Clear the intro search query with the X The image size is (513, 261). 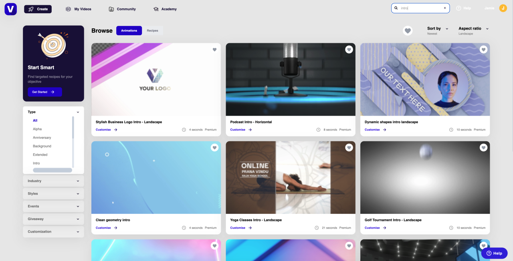[x=444, y=8]
